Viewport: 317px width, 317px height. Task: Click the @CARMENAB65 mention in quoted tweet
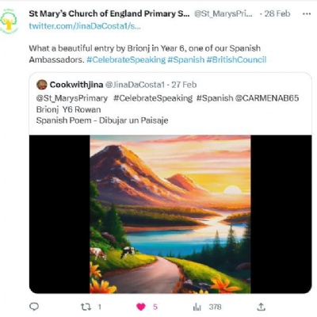[267, 98]
